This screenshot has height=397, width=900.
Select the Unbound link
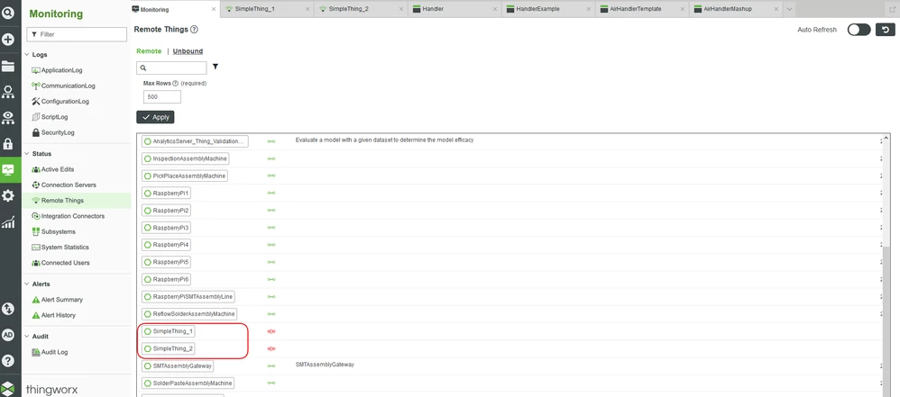188,51
